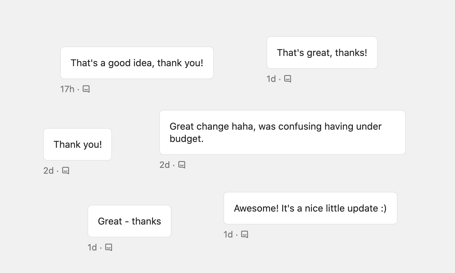Click comment icon under 'That's great, thanks!'
This screenshot has width=455, height=273.
point(288,79)
